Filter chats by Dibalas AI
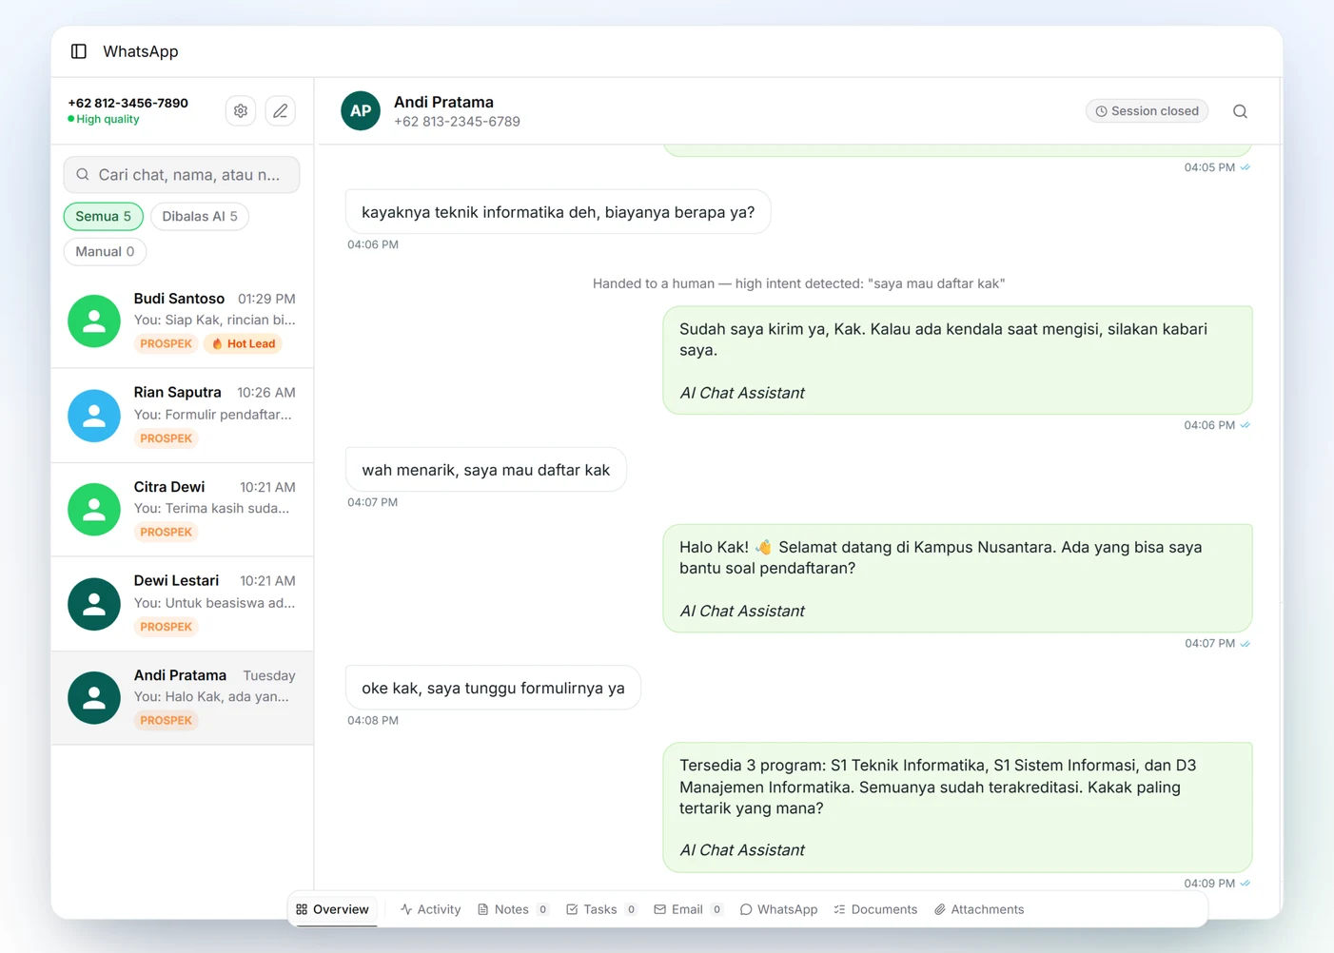The width and height of the screenshot is (1334, 953). [200, 217]
